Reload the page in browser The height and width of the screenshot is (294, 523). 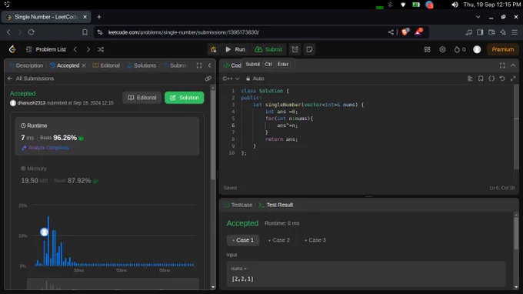click(x=32, y=32)
